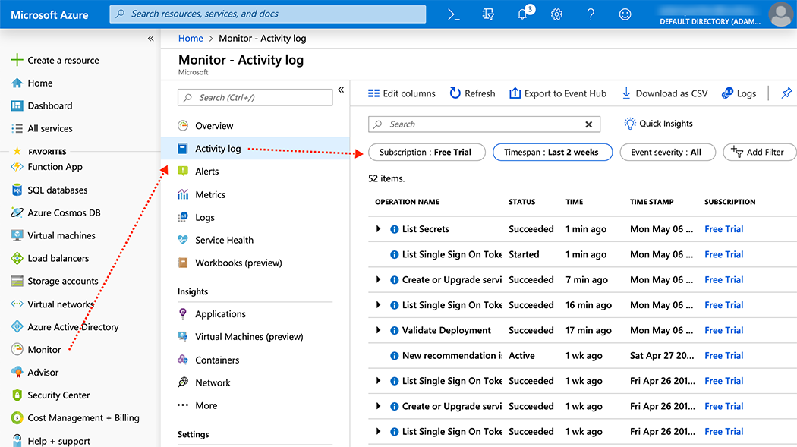Click Home breadcrumb link
The height and width of the screenshot is (447, 797).
pos(191,38)
